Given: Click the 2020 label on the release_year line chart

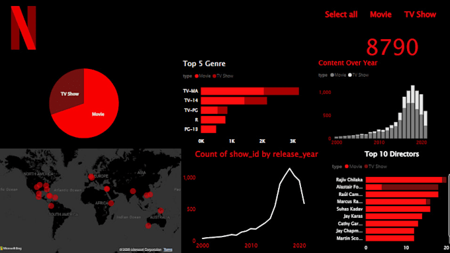Looking at the screenshot, I should coord(299,246).
